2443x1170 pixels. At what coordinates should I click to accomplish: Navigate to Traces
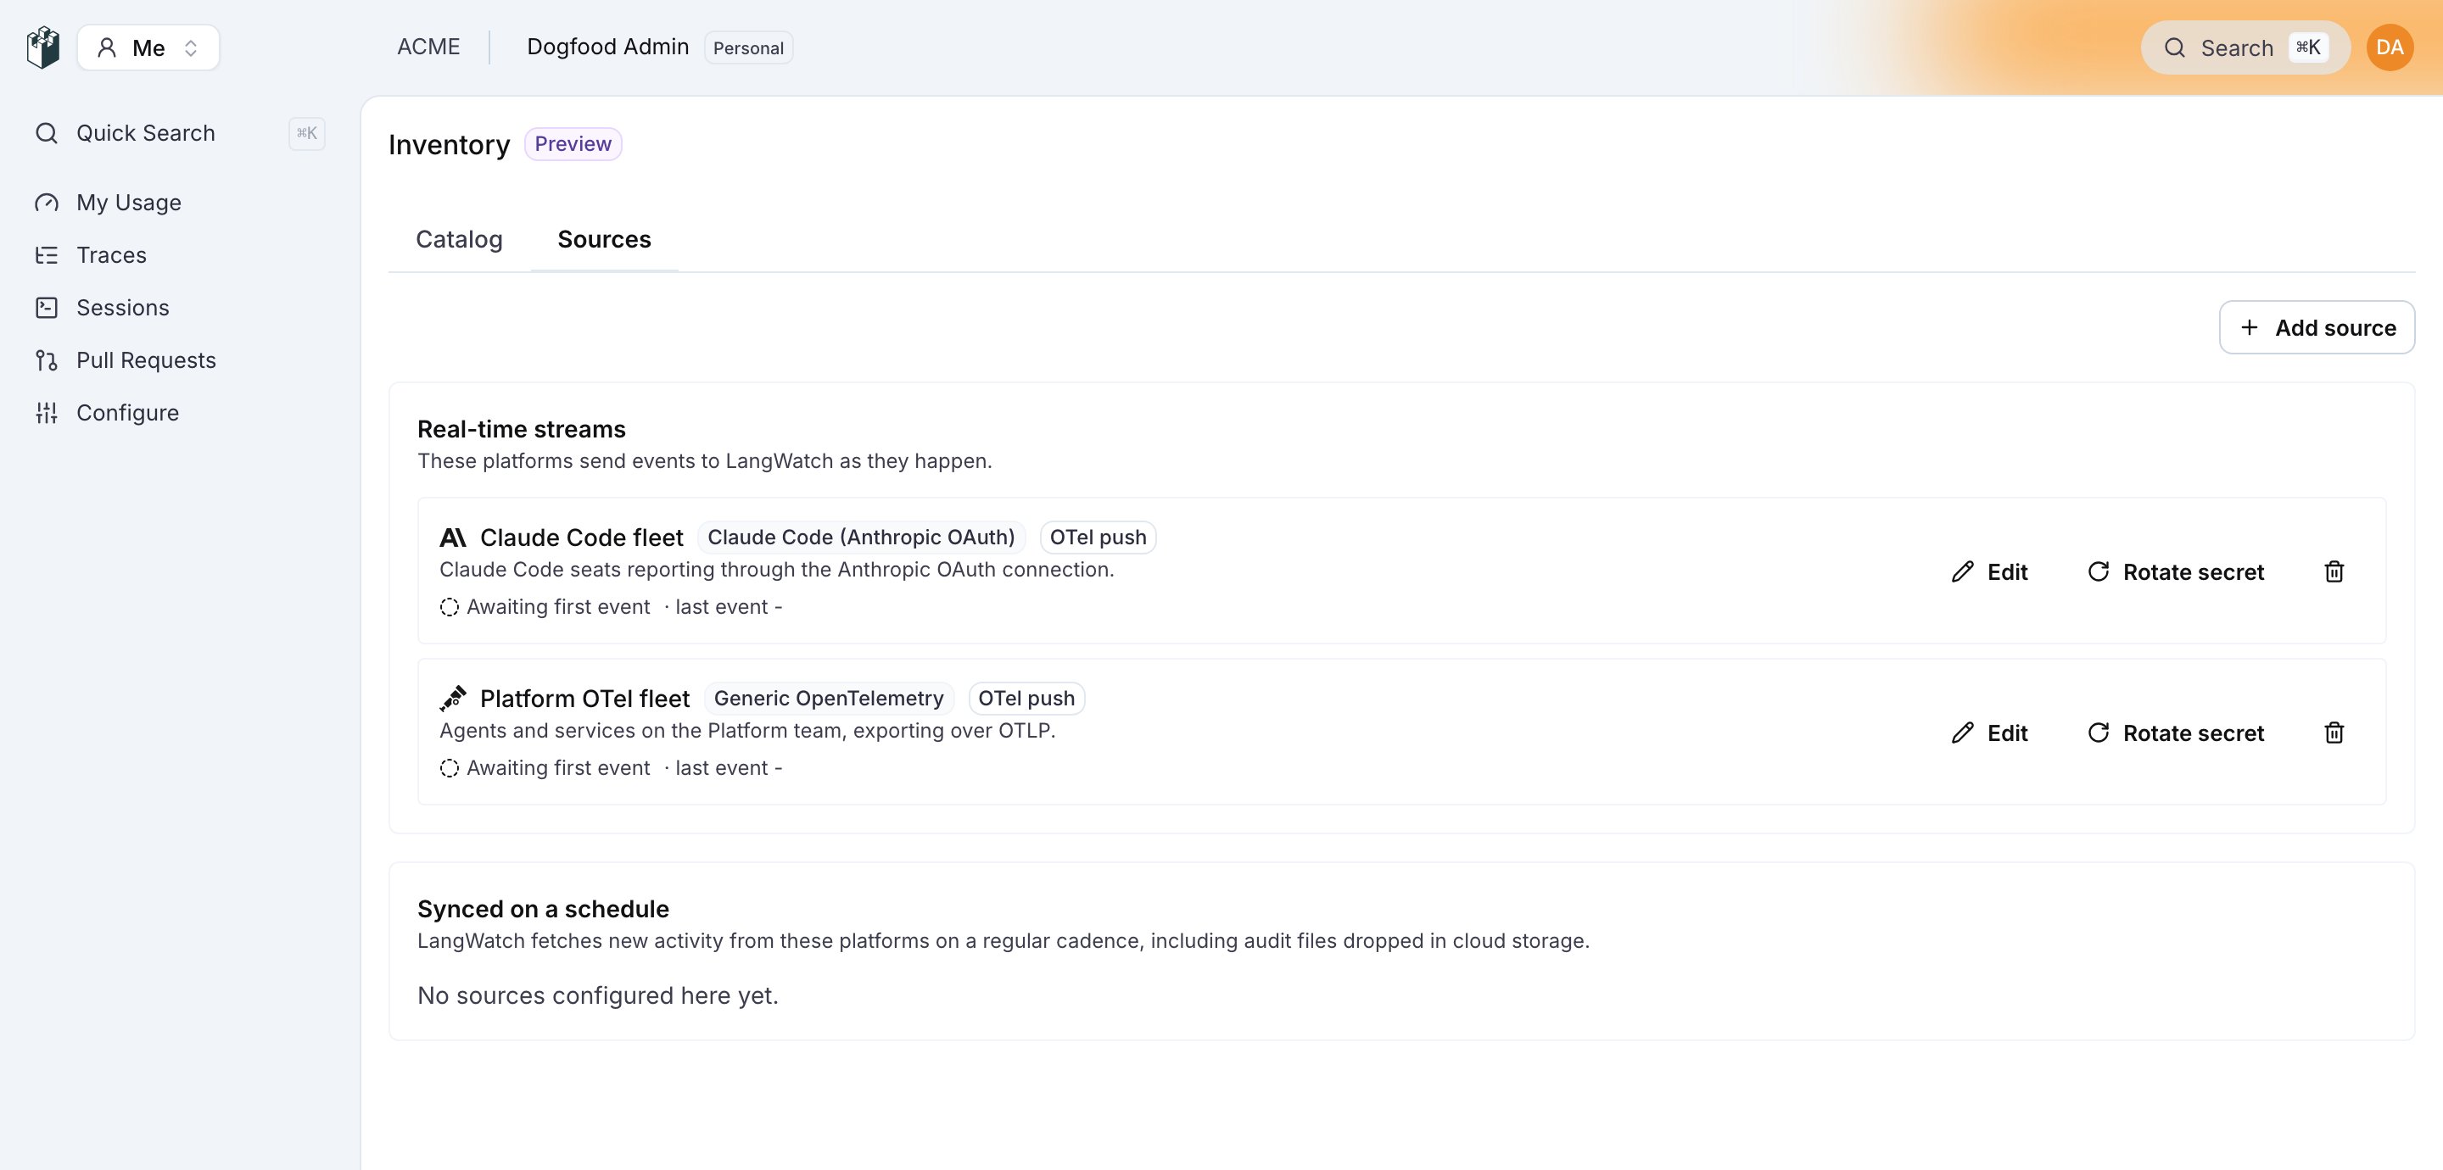(112, 255)
